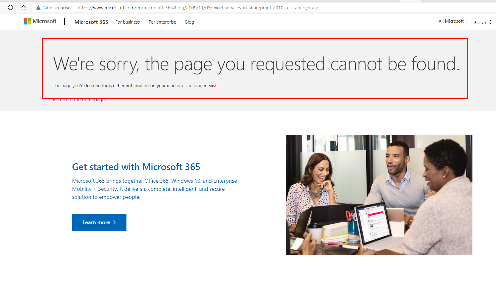Viewport: 496px width, 283px height.
Task: Open the For enterprise menu item
Action: pyautogui.click(x=163, y=22)
